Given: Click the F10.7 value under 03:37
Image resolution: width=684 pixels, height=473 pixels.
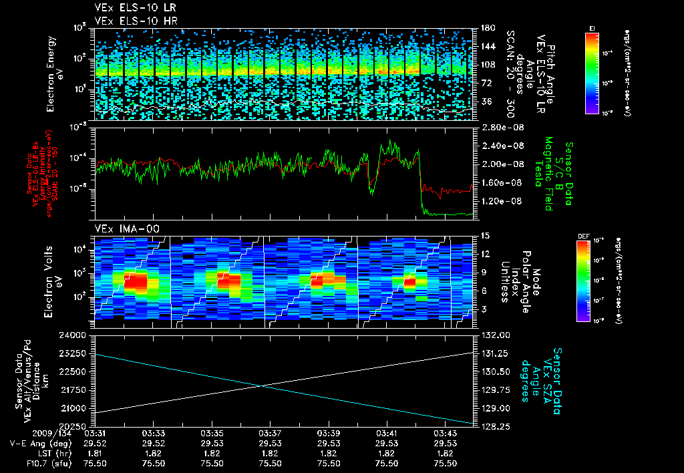Looking at the screenshot, I should 270,464.
